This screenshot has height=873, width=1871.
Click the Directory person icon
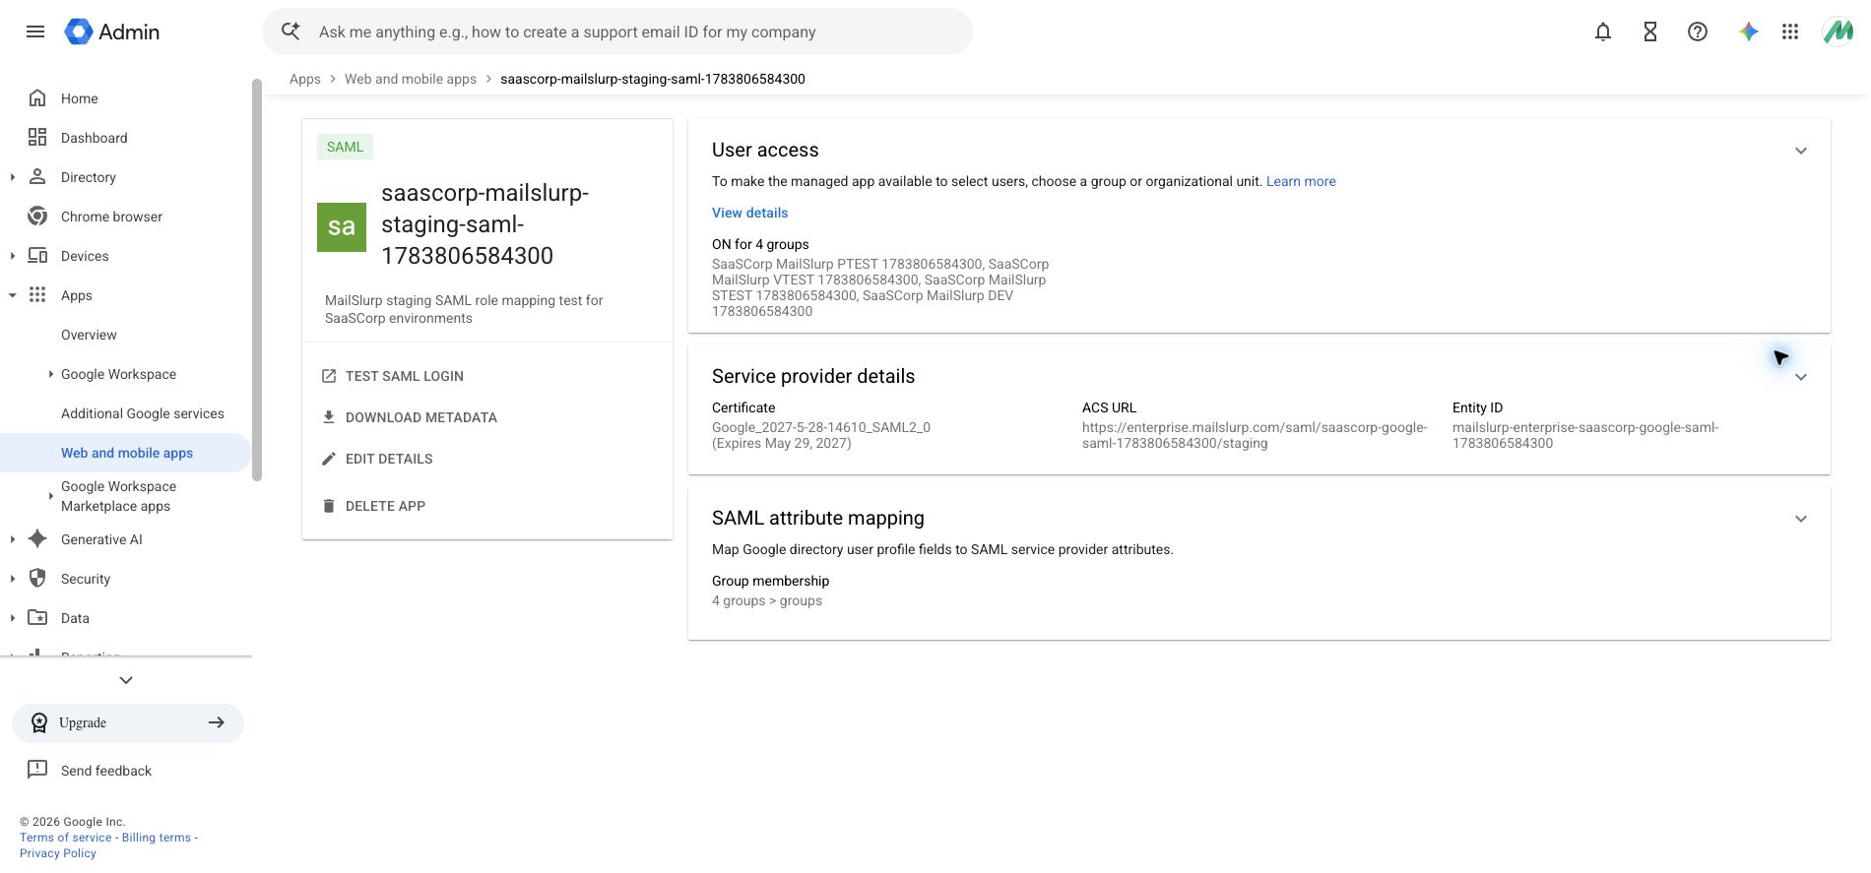(x=37, y=177)
